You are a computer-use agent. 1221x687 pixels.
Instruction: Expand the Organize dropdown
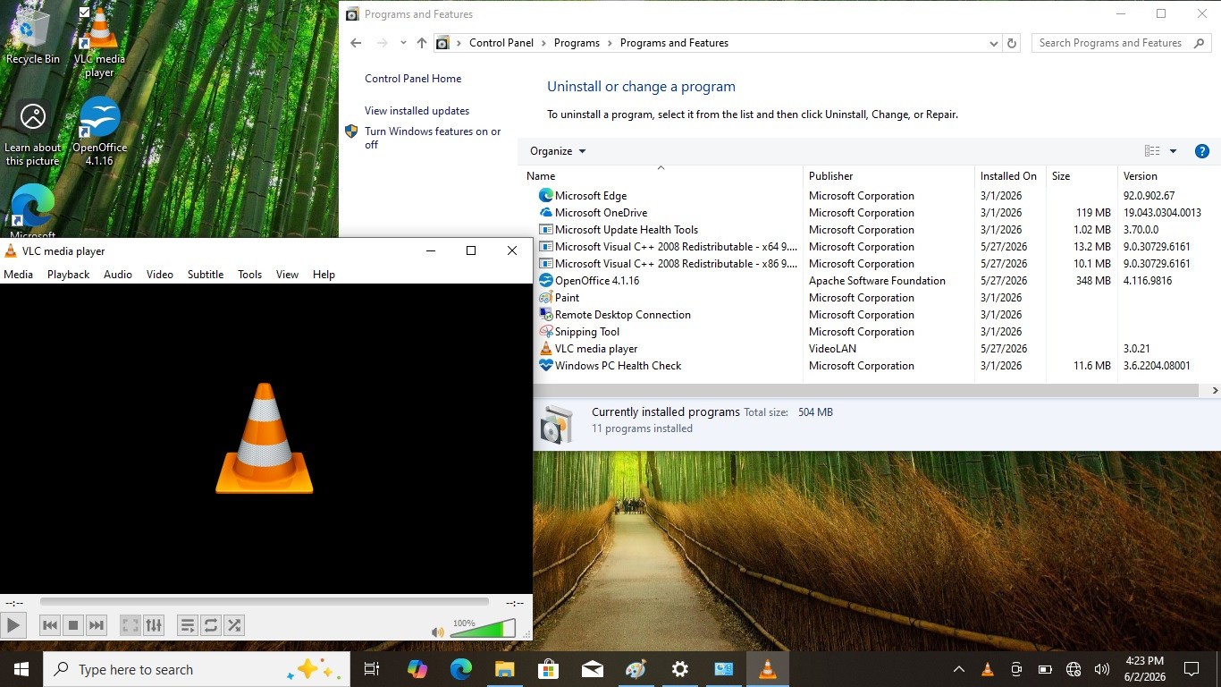point(558,151)
